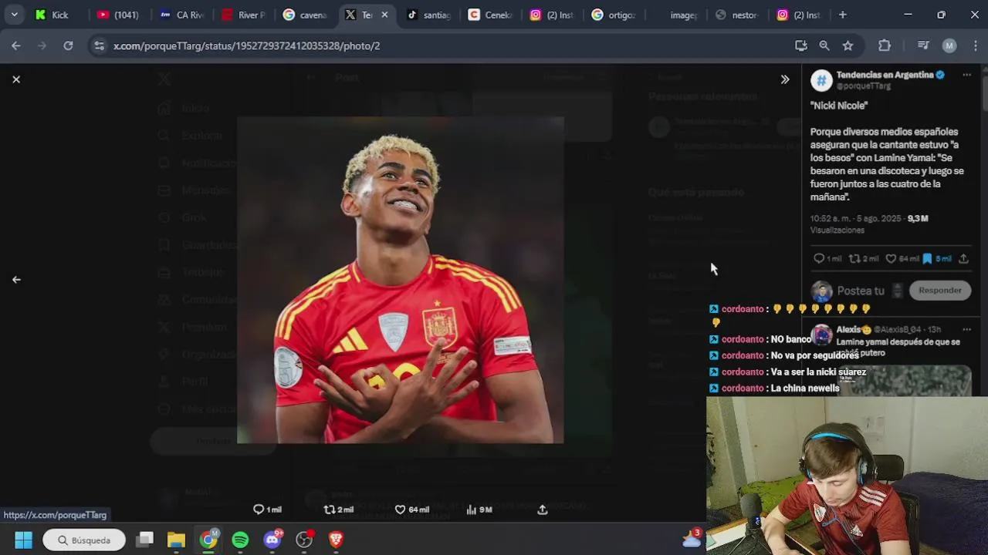The image size is (988, 555).
Task: Click the Lamine Yamal photo
Action: tap(401, 281)
